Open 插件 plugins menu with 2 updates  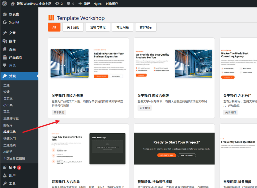click(x=12, y=167)
